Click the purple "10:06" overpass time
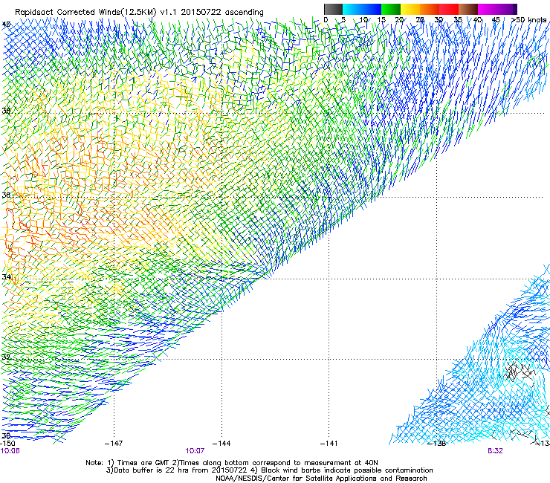The width and height of the screenshot is (550, 483). coord(10,451)
